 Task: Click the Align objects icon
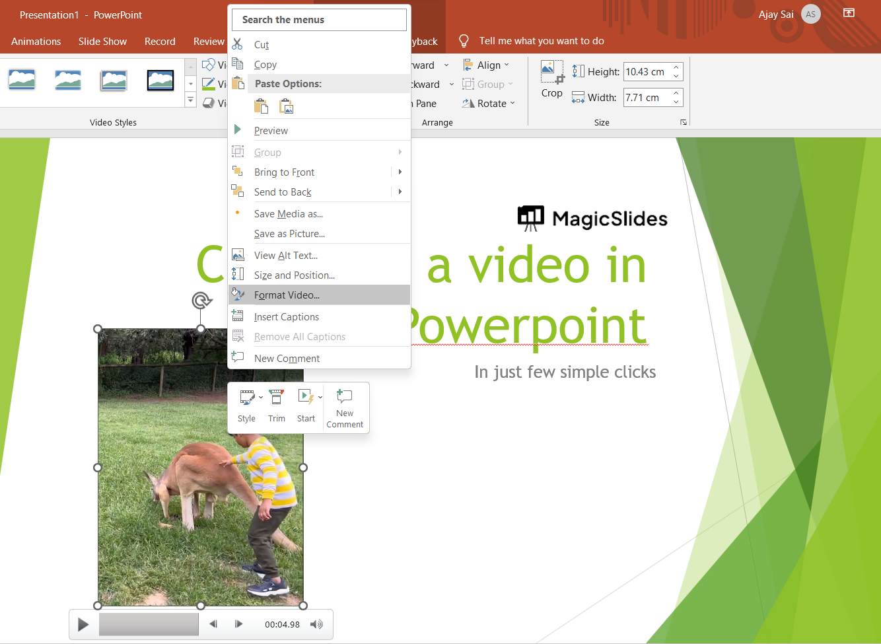(468, 65)
